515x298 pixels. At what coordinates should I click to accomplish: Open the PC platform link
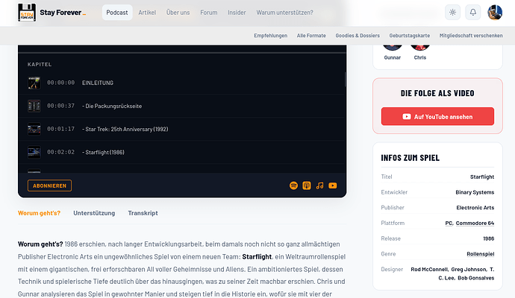(x=449, y=223)
